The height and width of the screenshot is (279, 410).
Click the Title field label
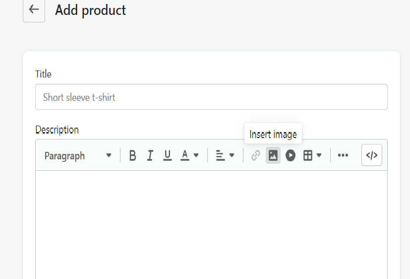[x=43, y=74]
